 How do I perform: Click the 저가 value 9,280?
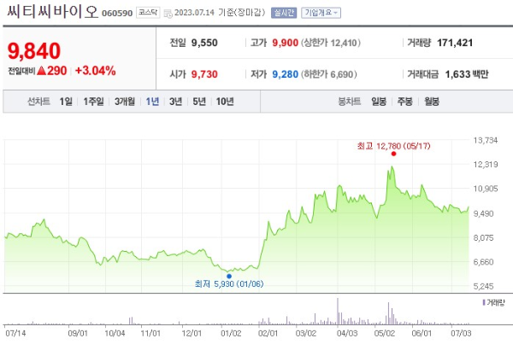(286, 74)
